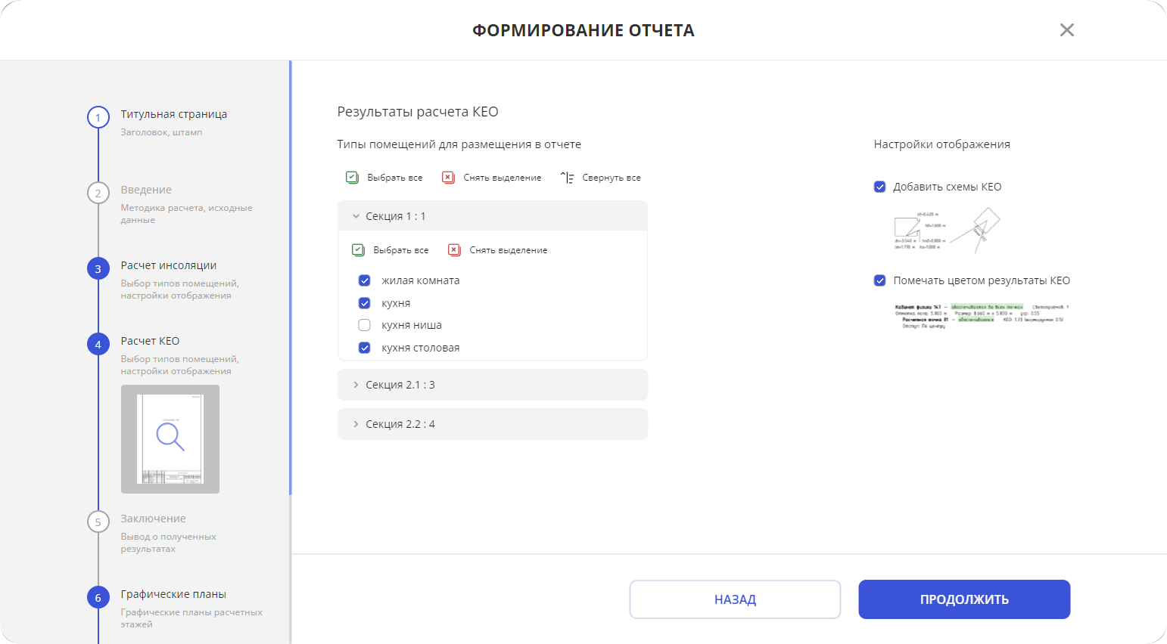The height and width of the screenshot is (644, 1167).
Task: Click 'кухня ниша' label text
Action: pyautogui.click(x=412, y=325)
